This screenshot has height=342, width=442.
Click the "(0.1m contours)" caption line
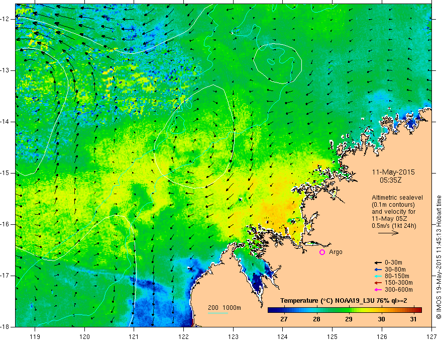coord(393,205)
